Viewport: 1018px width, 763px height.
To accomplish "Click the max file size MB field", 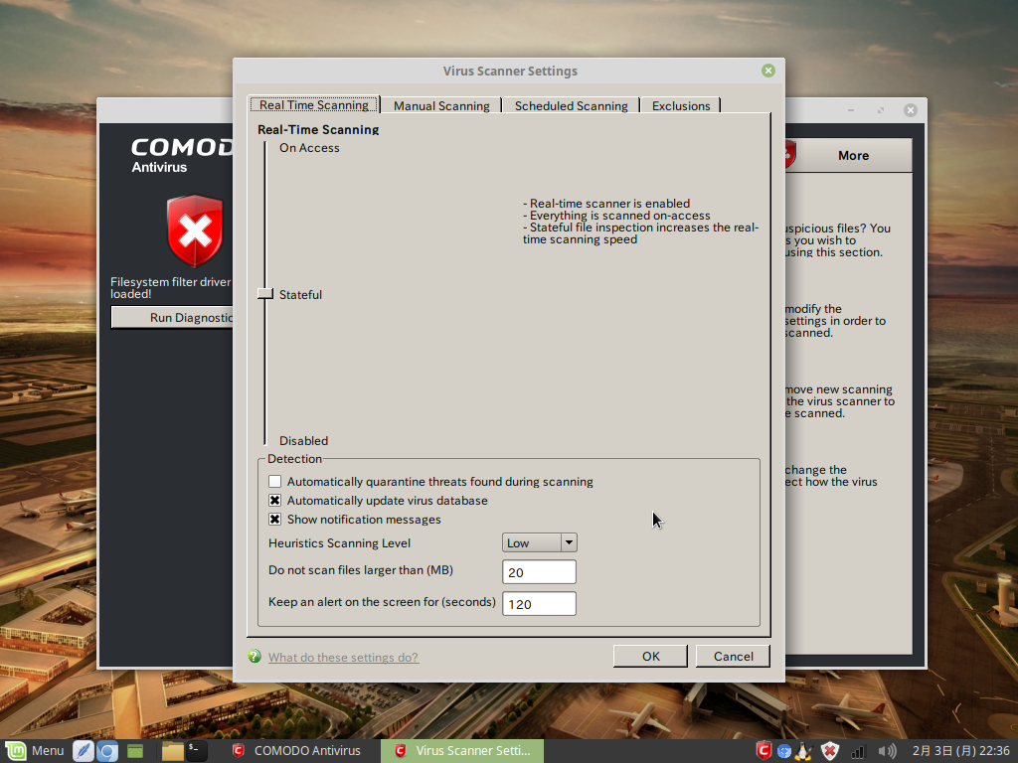I will click(x=539, y=572).
